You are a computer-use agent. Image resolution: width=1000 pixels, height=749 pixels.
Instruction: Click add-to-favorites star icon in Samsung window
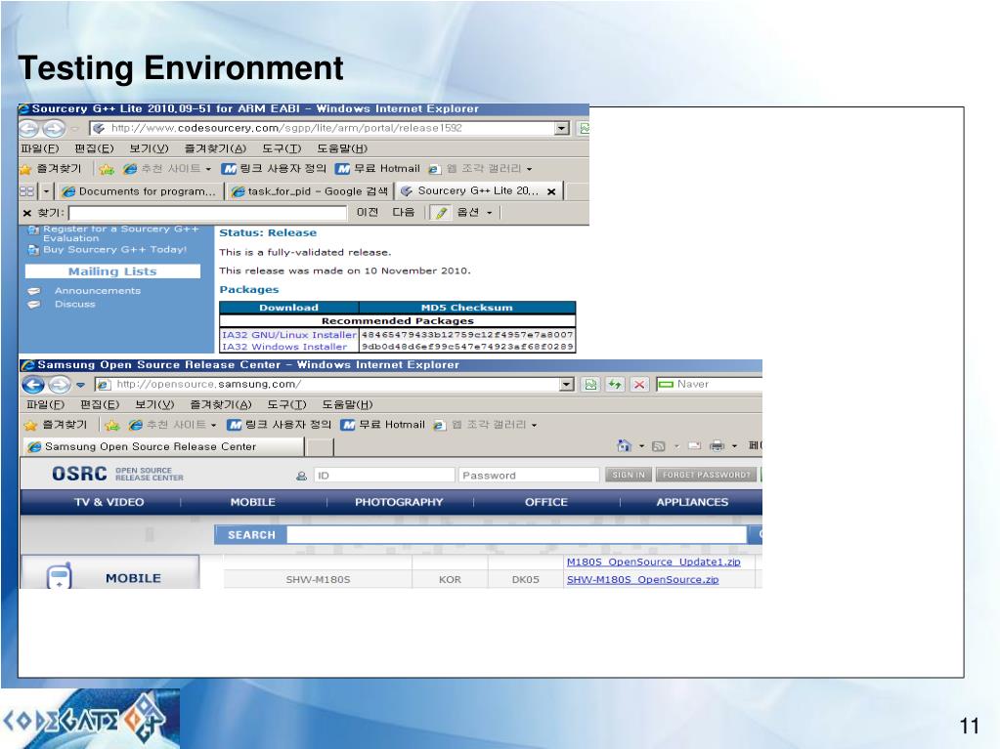(x=111, y=425)
